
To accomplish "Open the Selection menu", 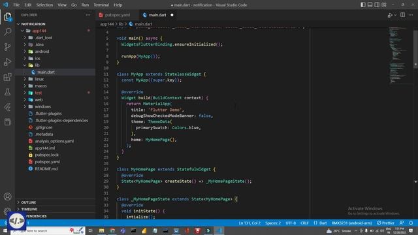I will click(44, 5).
